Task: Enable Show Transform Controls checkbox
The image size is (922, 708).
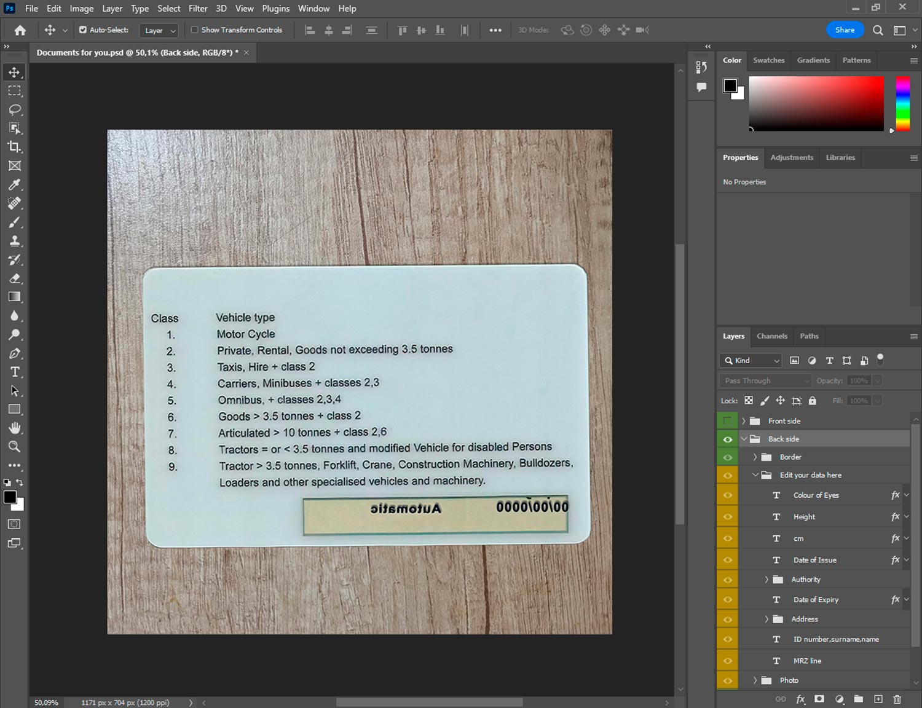Action: coord(194,29)
